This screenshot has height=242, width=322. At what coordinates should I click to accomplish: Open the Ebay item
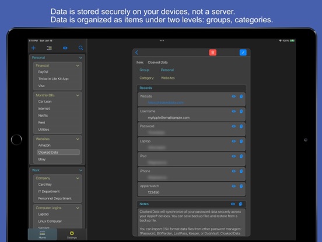(x=42, y=159)
